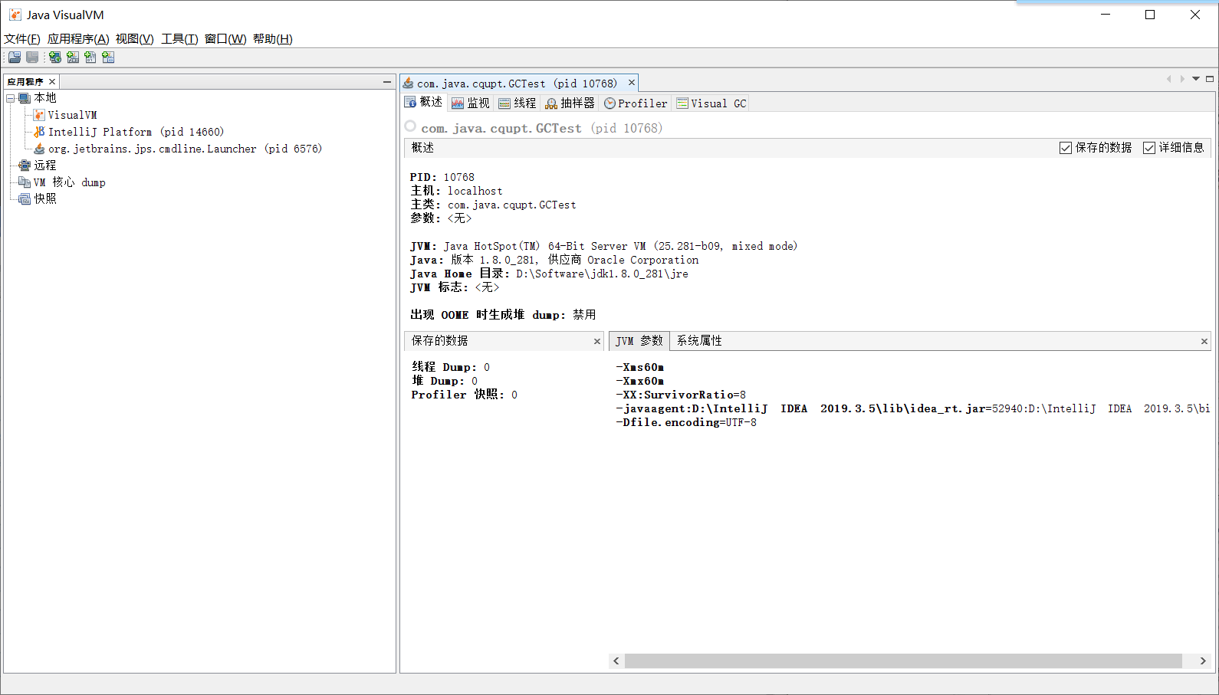This screenshot has width=1219, height=695.
Task: Click the horizontal scrollbar right arrow
Action: point(1203,661)
